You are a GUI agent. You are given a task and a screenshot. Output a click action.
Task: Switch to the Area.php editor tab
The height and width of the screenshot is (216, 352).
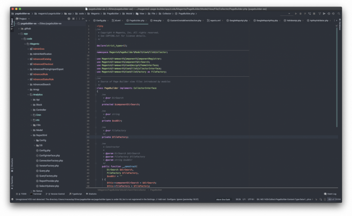(x=157, y=21)
